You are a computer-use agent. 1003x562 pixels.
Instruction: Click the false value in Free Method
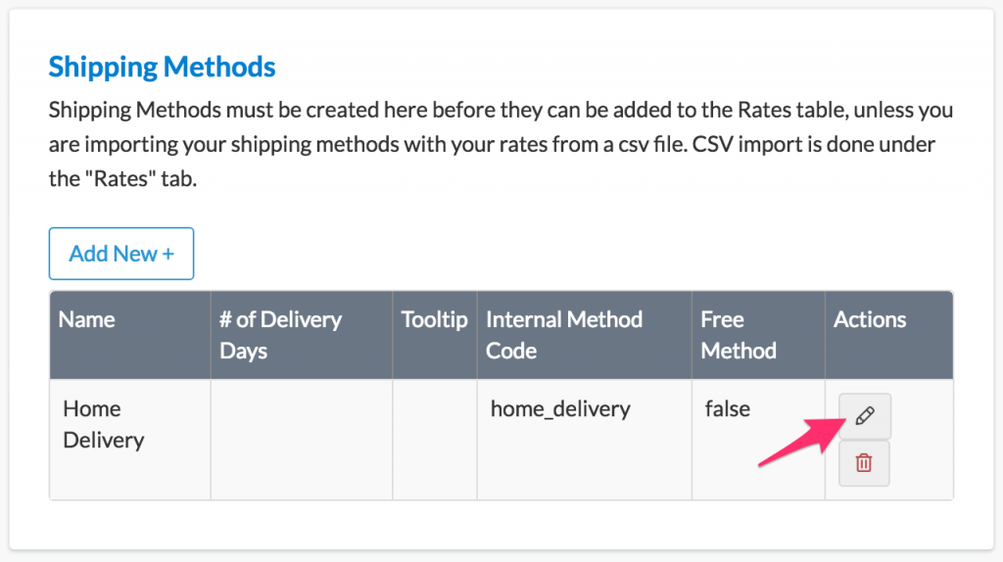click(x=727, y=409)
